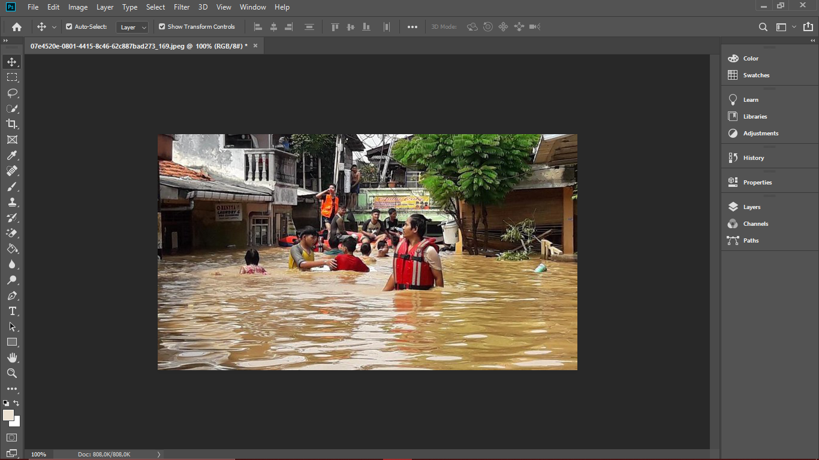This screenshot has width=819, height=460.
Task: Click the Home icon in options bar
Action: coord(17,27)
